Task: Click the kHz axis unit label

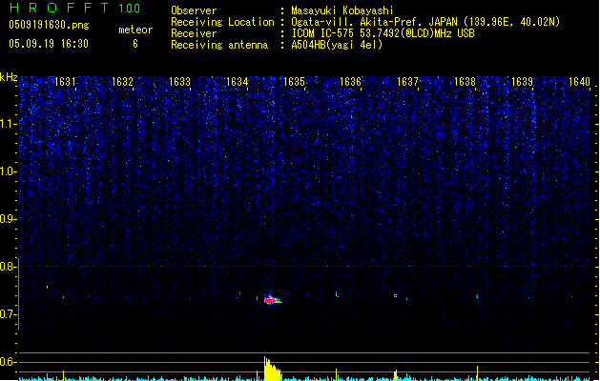Action: click(9, 77)
